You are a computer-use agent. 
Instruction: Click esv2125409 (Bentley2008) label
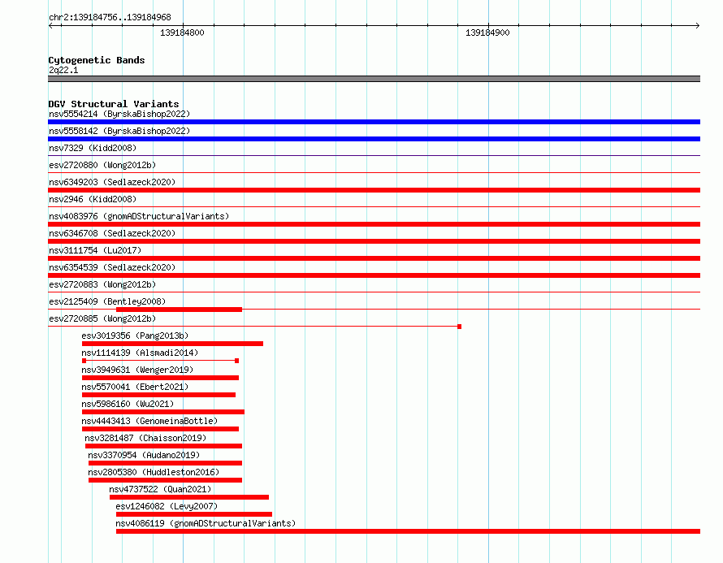[x=107, y=301]
